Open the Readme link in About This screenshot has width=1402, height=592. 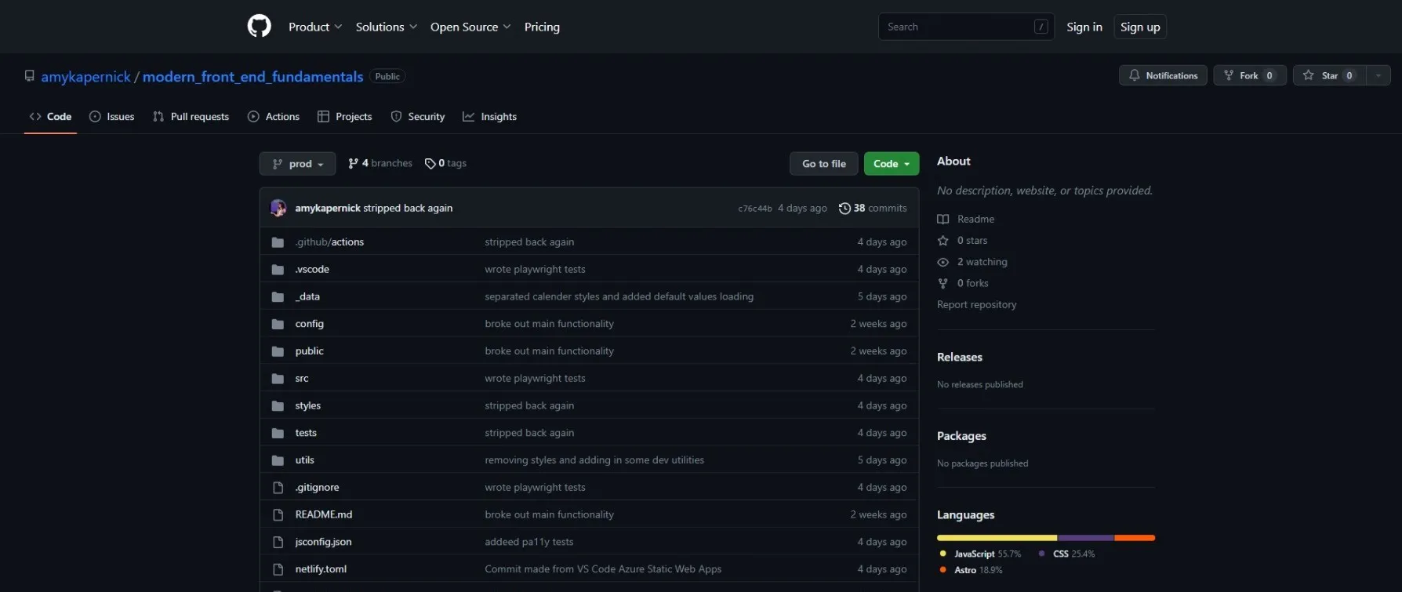[x=975, y=219]
